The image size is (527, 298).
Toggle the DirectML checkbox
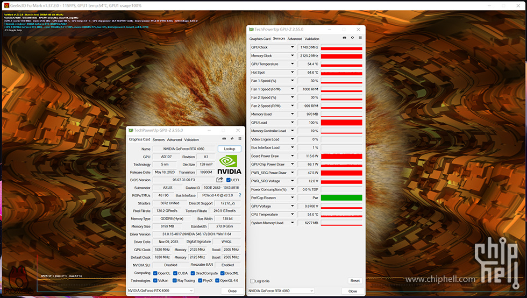(222, 273)
